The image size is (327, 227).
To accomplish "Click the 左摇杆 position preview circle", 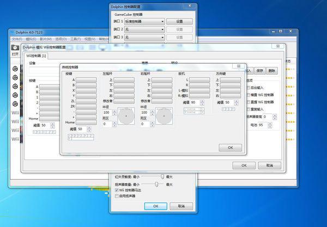I will (126, 116).
